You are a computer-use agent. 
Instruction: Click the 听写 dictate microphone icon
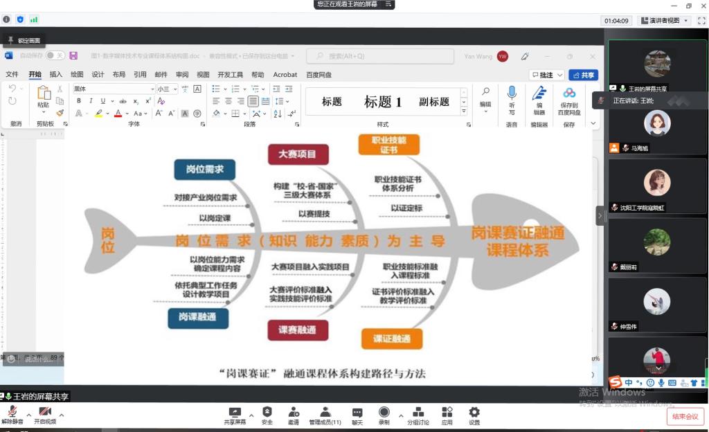(x=512, y=100)
